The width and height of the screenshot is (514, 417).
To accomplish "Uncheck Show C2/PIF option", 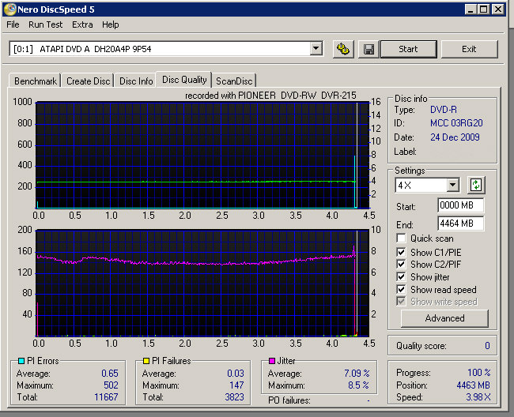I will click(401, 264).
